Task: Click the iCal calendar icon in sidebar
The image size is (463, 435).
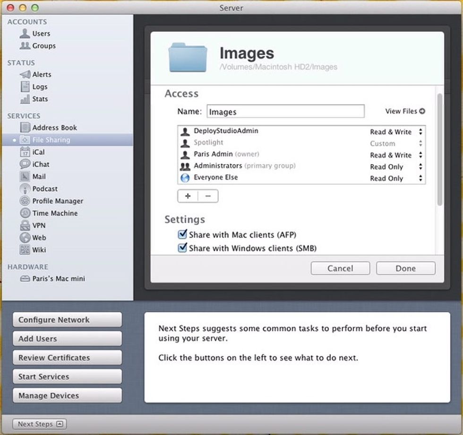Action: (25, 152)
